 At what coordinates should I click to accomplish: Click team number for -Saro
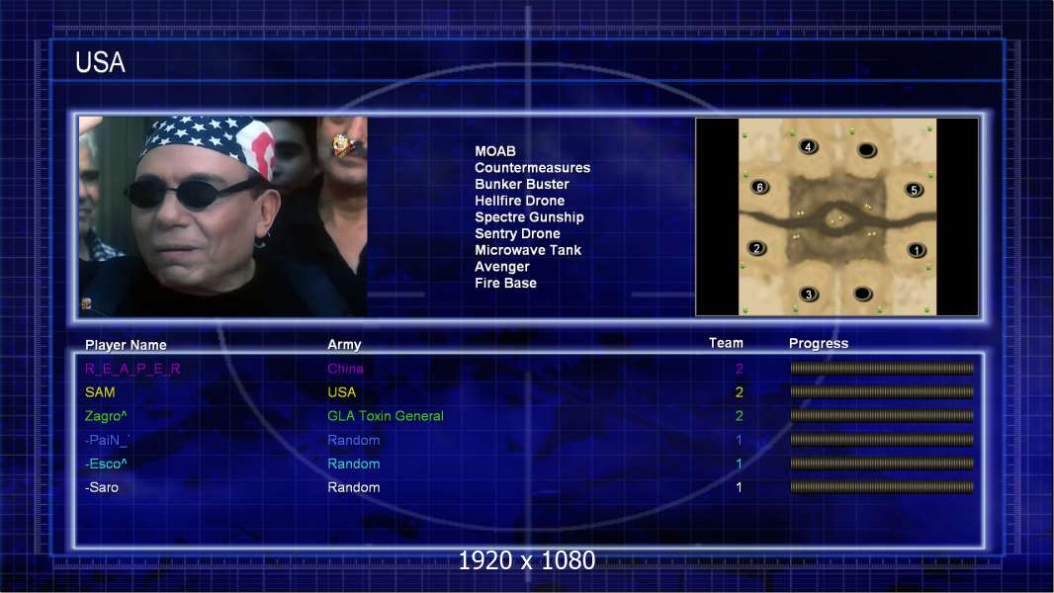pyautogui.click(x=740, y=487)
